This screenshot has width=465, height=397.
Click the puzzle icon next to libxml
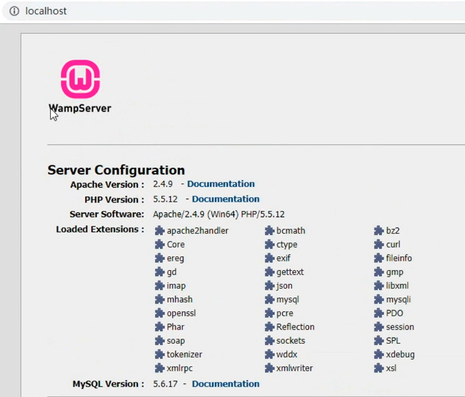pyautogui.click(x=379, y=286)
